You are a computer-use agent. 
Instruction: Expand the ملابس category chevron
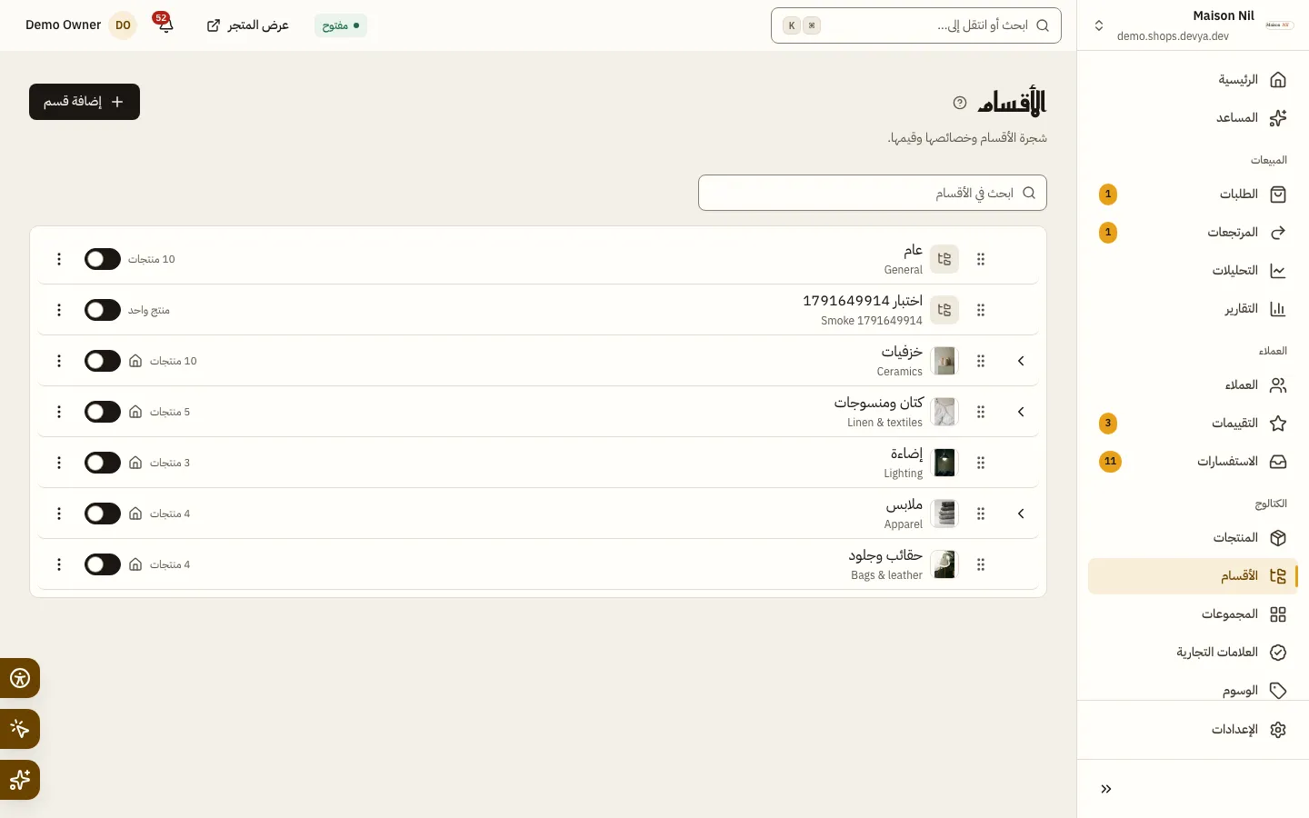1021,514
